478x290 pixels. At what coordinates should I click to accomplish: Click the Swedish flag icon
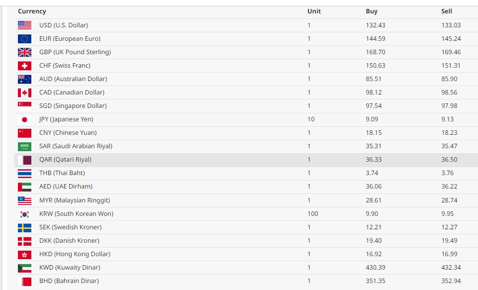tap(24, 227)
